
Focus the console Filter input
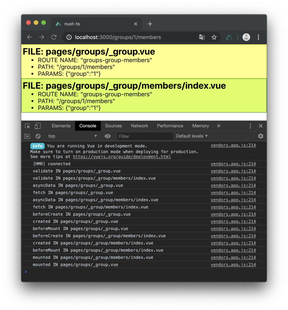point(145,136)
